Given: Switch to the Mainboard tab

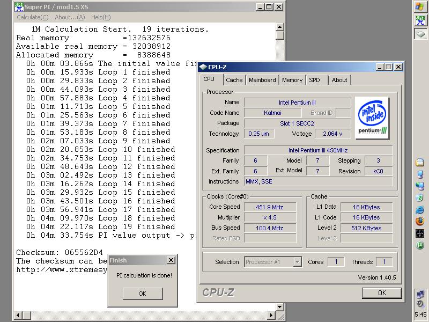Looking at the screenshot, I should click(x=262, y=80).
